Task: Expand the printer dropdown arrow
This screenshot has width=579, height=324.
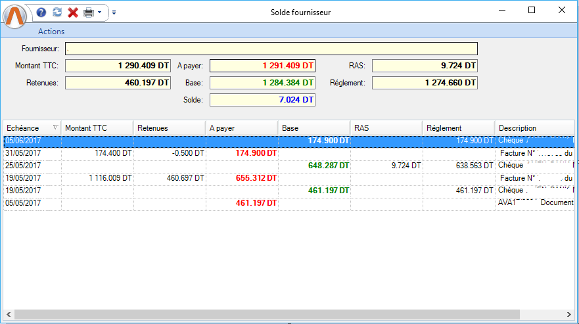Action: coord(99,12)
